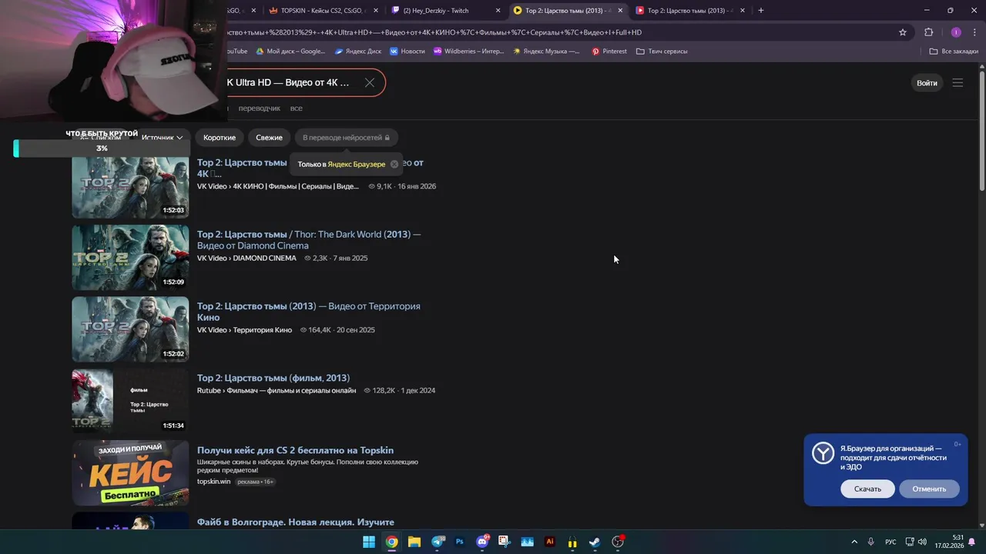
Task: Open Steam from the taskbar
Action: tap(595, 542)
